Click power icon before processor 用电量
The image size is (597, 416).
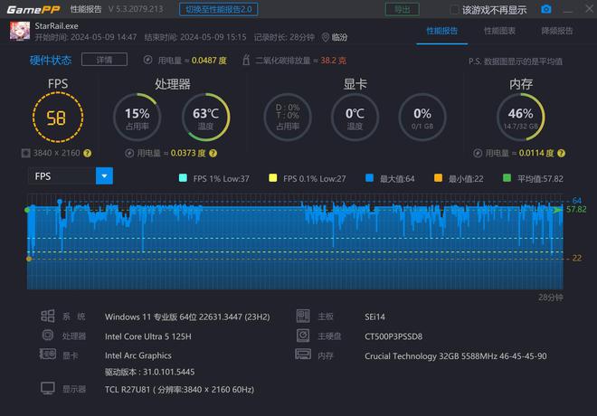[129, 153]
